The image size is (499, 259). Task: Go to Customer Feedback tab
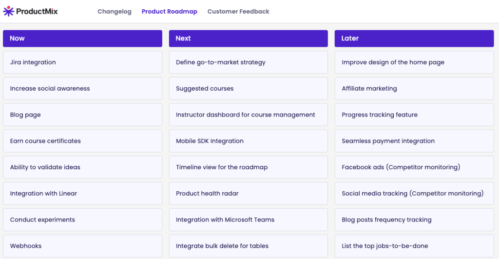tap(238, 12)
